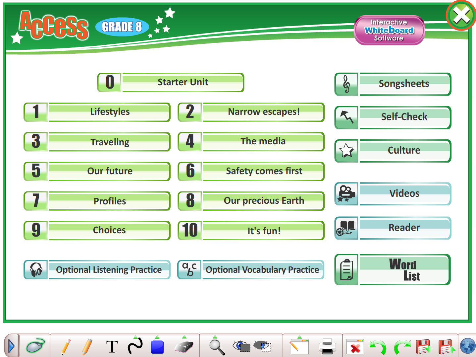Toggle the second eye reveal-area tool

tap(262, 346)
